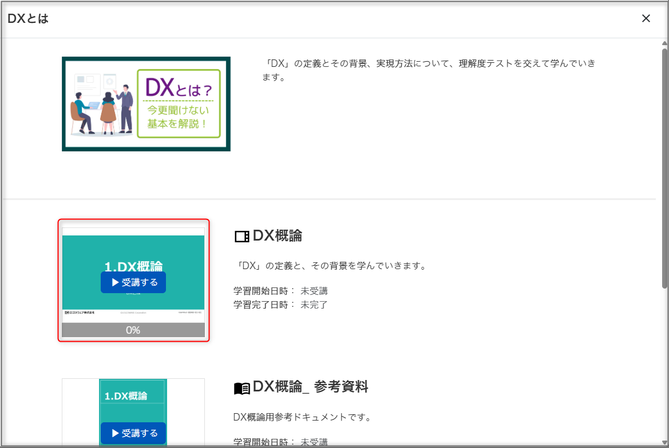Click the DX概論用参考ドキュメントです description
669x448 pixels.
(303, 417)
